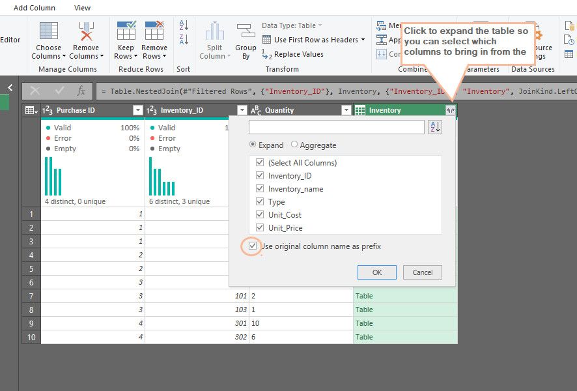Viewport: 577px width, 391px height.
Task: Select row number 7 header
Action: point(31,296)
